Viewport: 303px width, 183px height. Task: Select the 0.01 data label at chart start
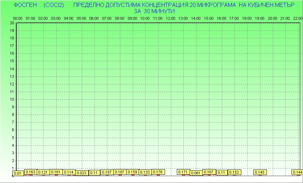[18, 173]
